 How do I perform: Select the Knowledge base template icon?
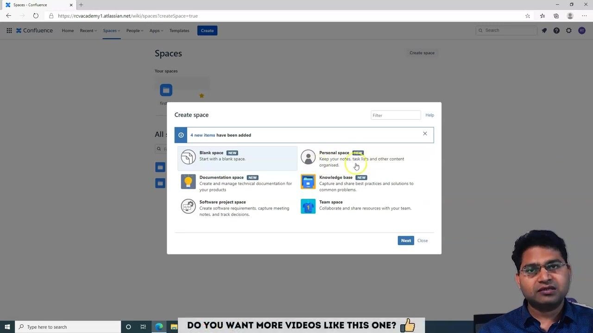308,182
